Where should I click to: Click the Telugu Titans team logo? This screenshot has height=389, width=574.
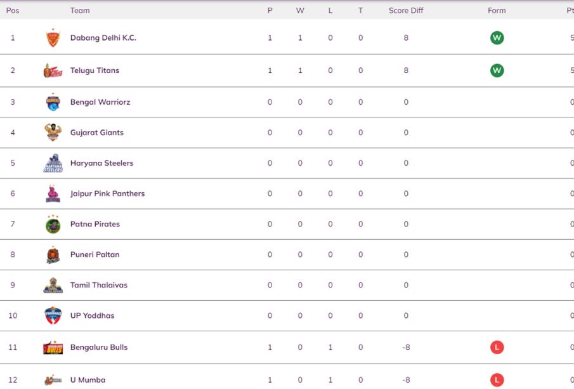click(53, 70)
